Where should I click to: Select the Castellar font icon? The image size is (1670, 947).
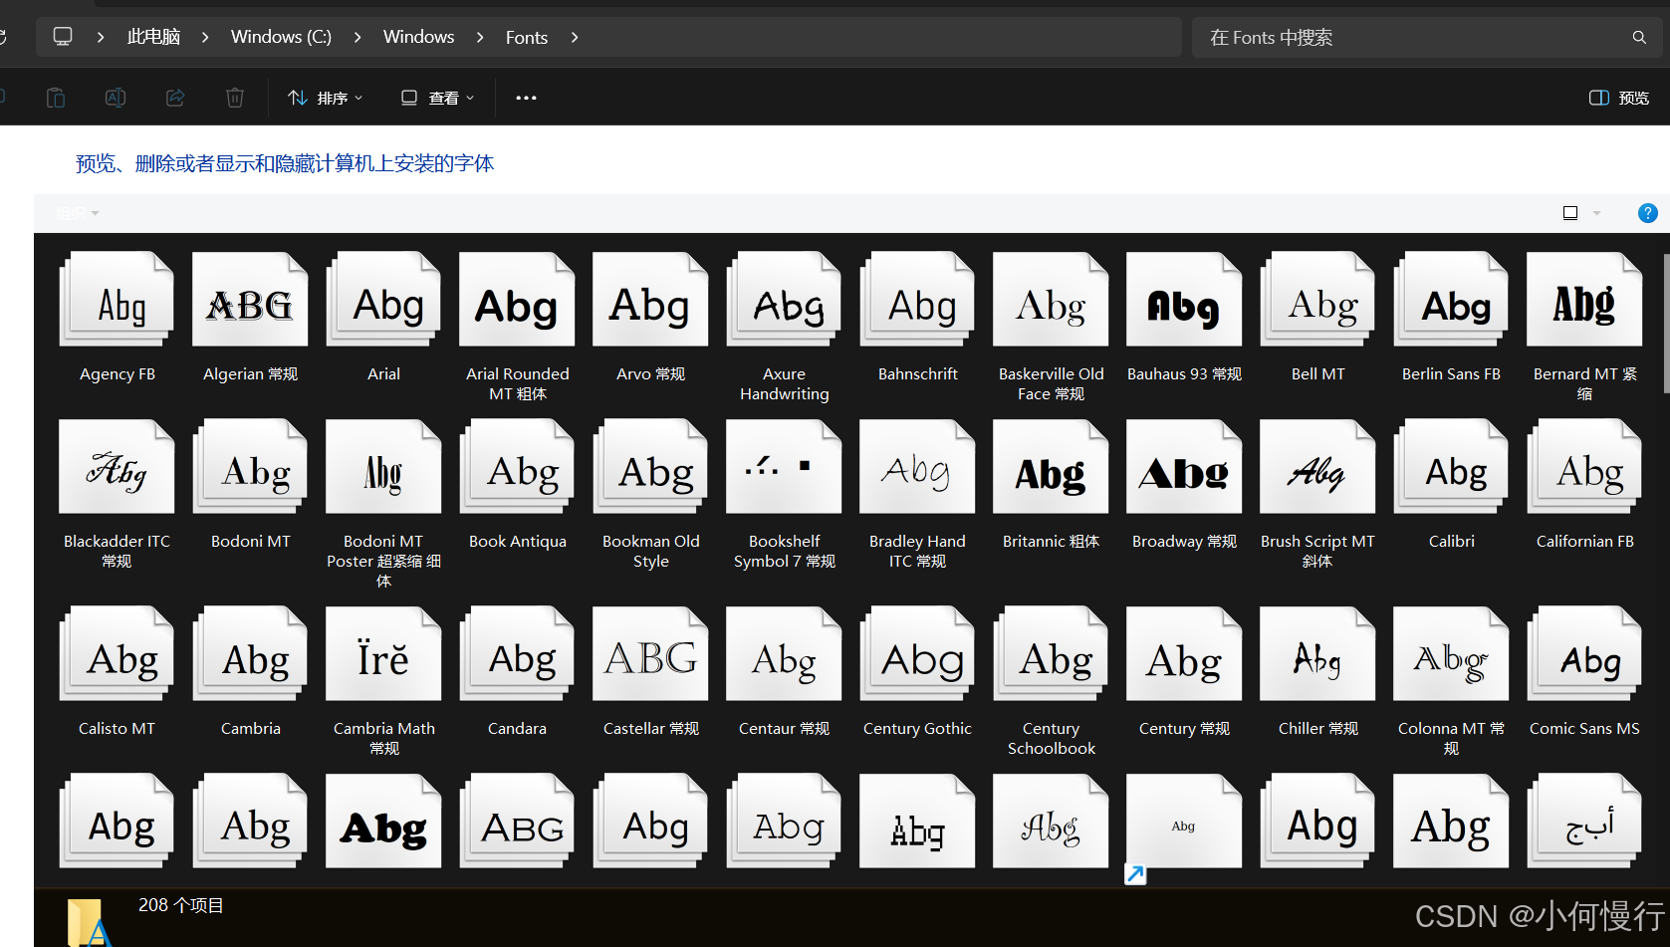[x=650, y=653]
